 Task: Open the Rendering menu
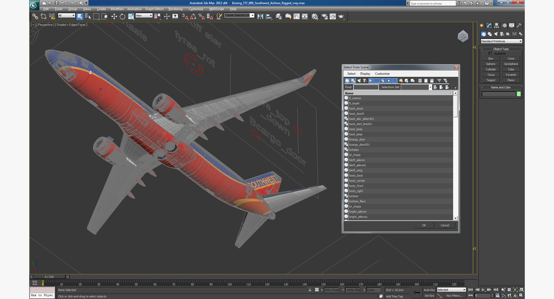pos(176,9)
